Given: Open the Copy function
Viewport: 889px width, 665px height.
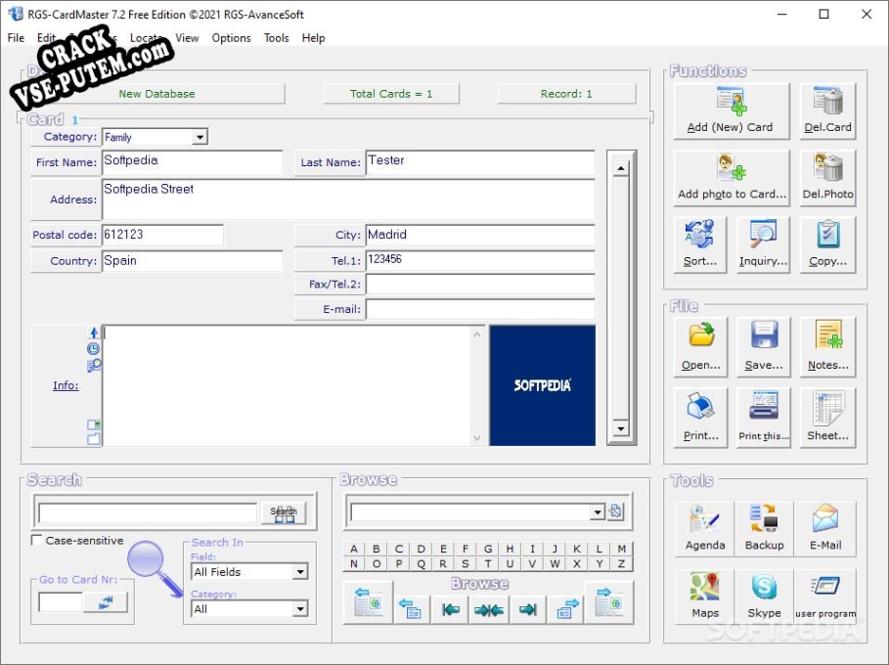Looking at the screenshot, I should pos(827,244).
